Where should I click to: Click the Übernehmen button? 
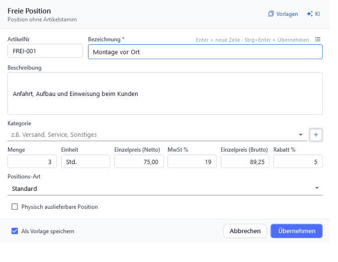[297, 231]
